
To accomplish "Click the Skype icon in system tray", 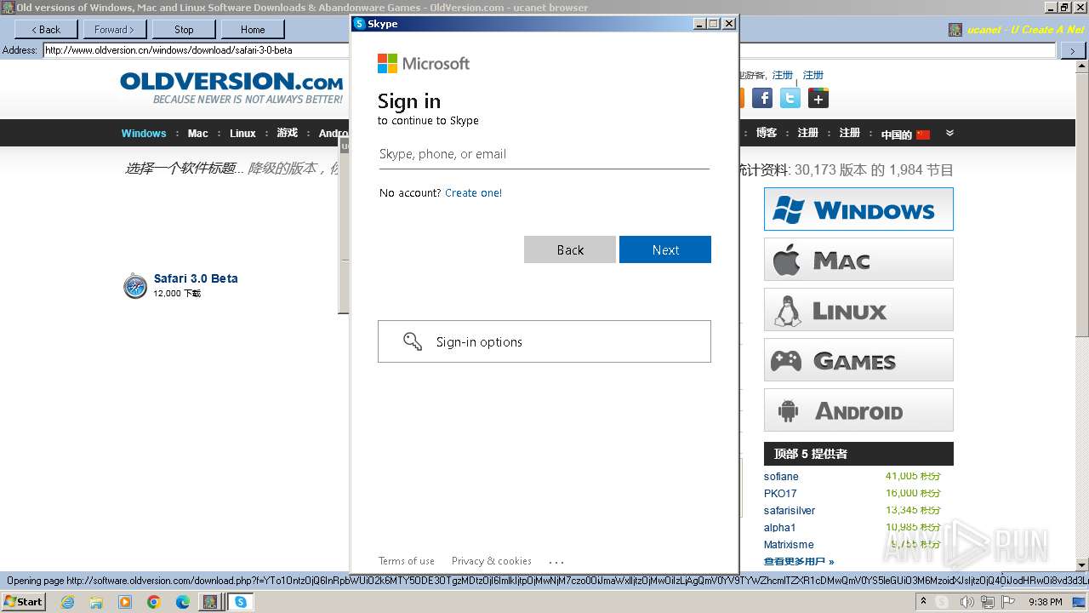I will click(942, 602).
